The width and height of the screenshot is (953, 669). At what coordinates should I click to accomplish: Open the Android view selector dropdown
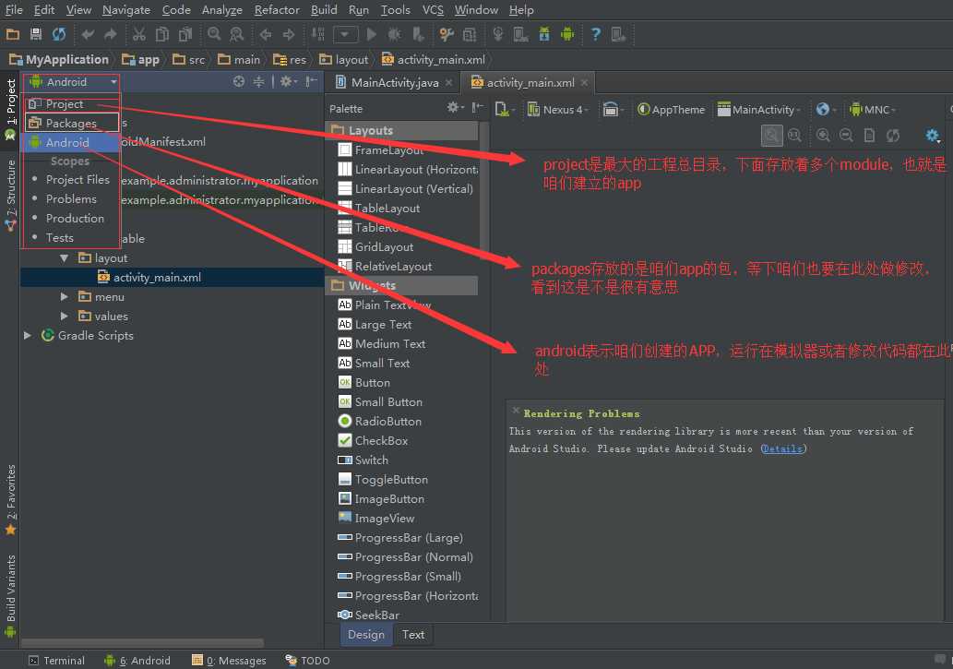72,81
